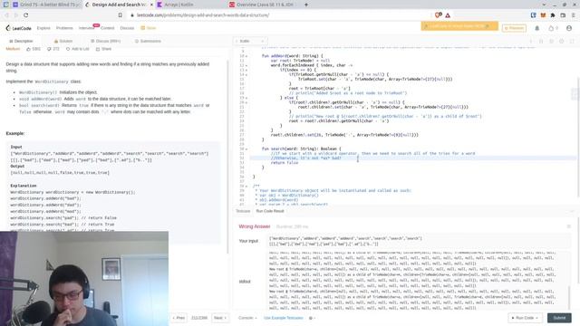The image size is (580, 326).
Task: Click the browser back arrow
Action: [6, 15]
